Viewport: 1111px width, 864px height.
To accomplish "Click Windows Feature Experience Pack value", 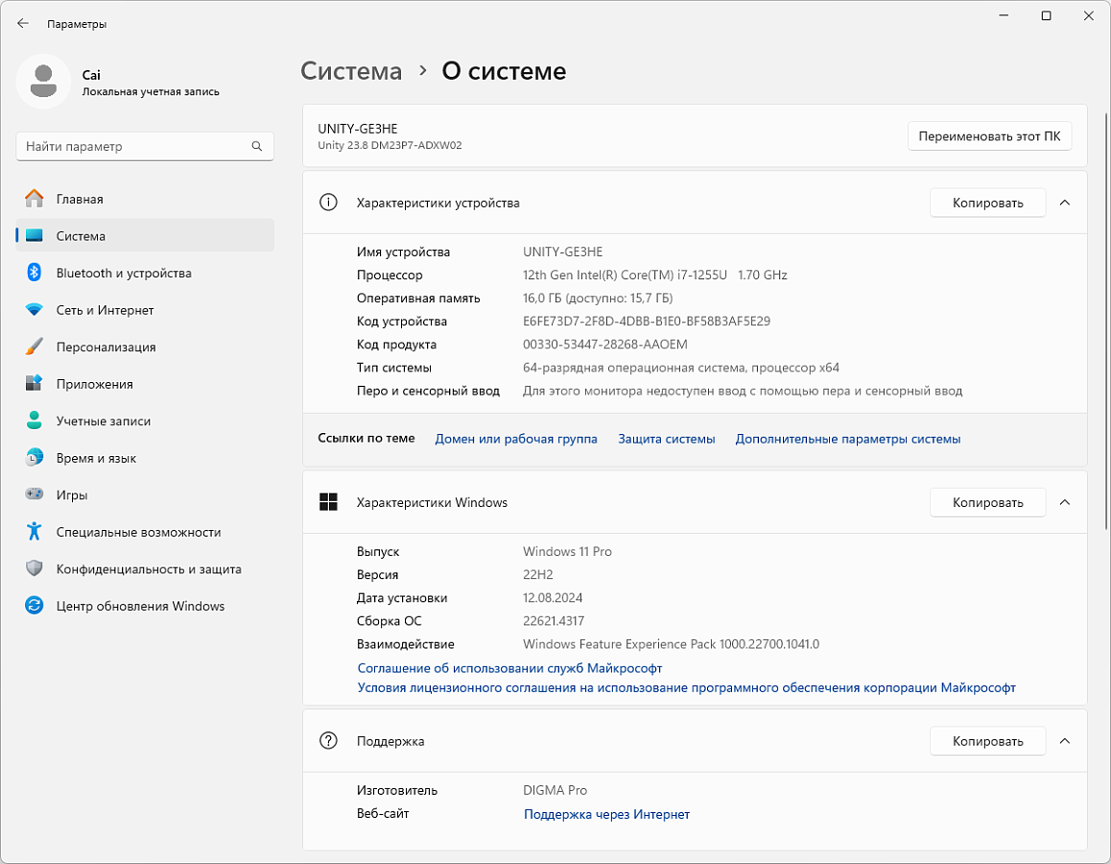I will click(671, 644).
